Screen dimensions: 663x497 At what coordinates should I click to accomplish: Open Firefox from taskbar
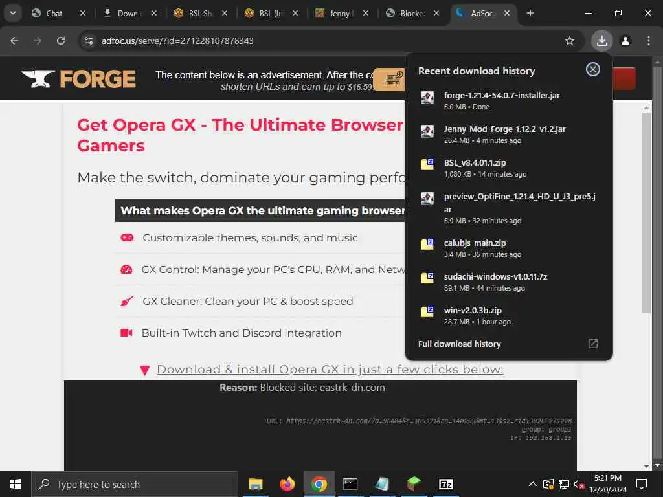(x=287, y=484)
